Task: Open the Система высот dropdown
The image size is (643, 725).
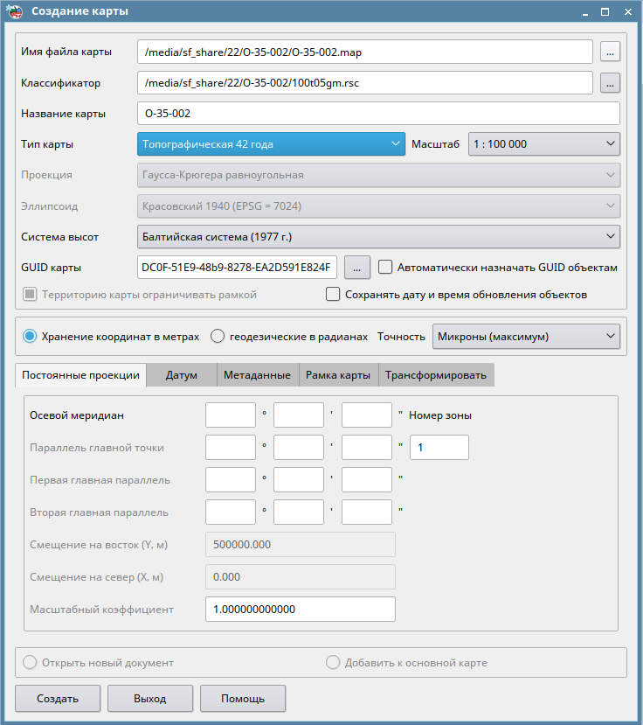Action: pyautogui.click(x=378, y=236)
